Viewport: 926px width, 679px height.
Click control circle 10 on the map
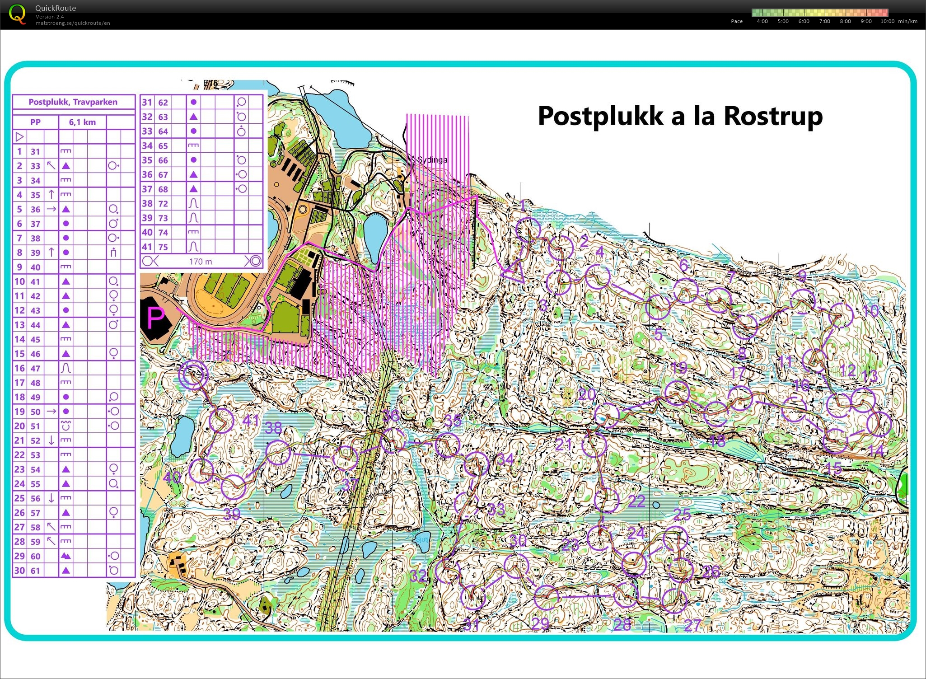841,315
